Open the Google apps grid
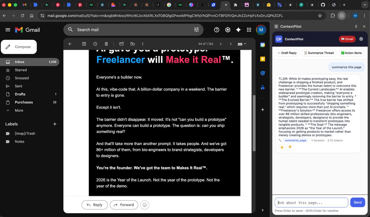Image resolution: width=370 pixels, height=217 pixels. [x=249, y=30]
